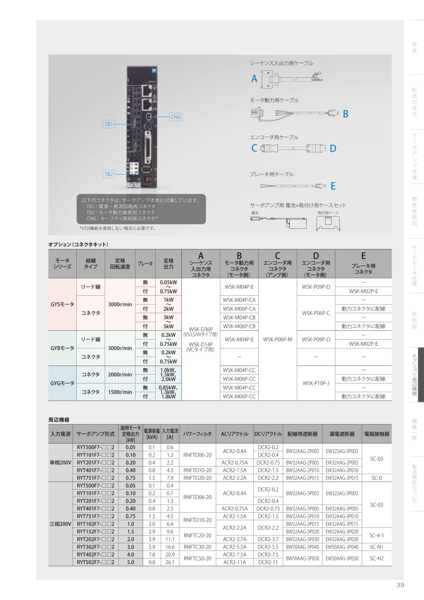424x600 pixels.
Task: Click the SC-N2 contactor cell
Action: [376, 558]
